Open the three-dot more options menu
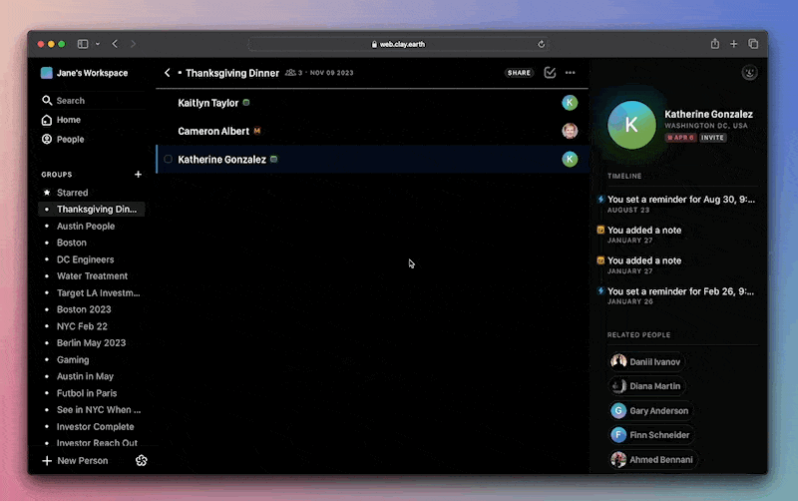 570,73
